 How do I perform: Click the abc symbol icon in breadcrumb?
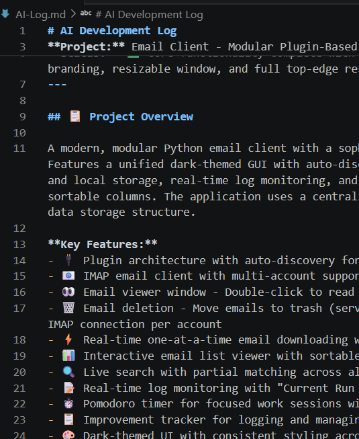86,13
